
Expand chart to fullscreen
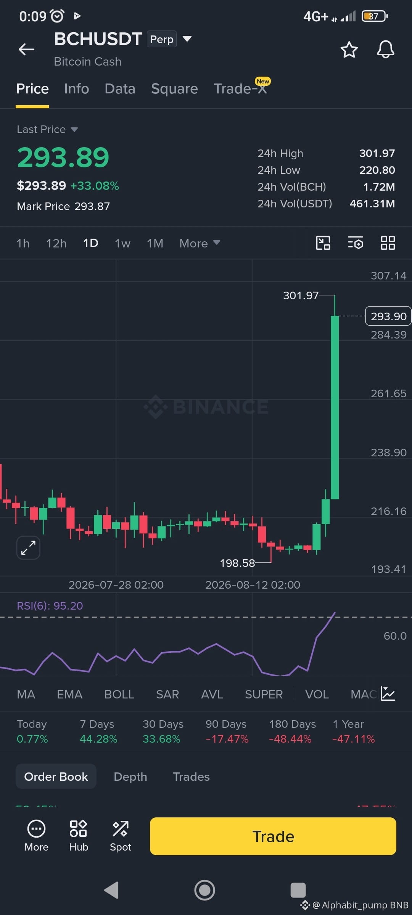[28, 548]
